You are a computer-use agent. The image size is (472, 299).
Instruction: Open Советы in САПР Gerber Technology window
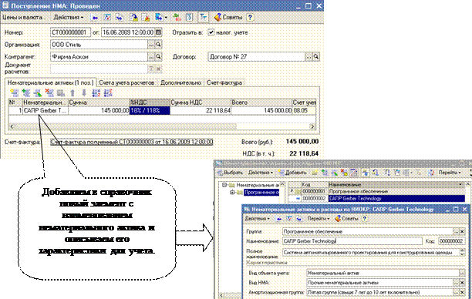click(346, 219)
